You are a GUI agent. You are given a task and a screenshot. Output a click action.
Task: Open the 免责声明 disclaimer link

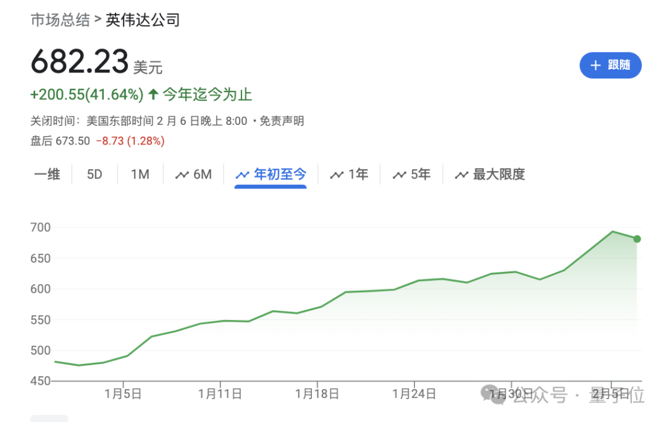pos(283,121)
